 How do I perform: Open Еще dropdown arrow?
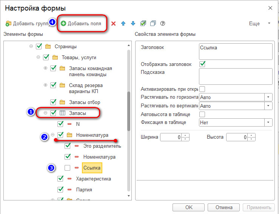[269, 23]
